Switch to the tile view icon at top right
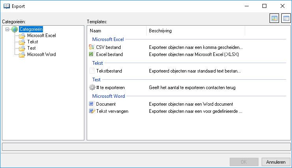This screenshot has width=292, height=168. tap(274, 19)
